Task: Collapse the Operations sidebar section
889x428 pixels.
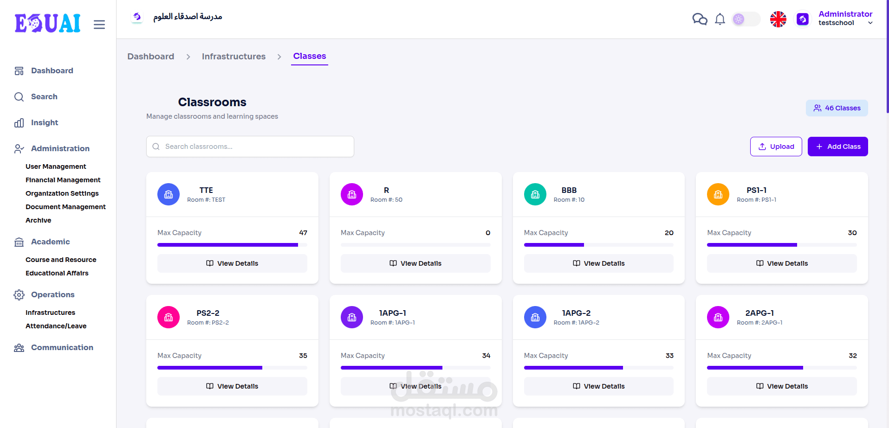Action: 52,294
